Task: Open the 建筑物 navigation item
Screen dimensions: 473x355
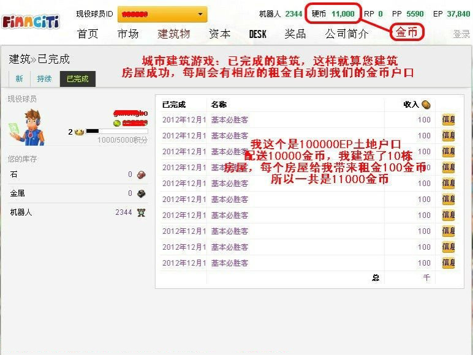Action: coord(173,34)
